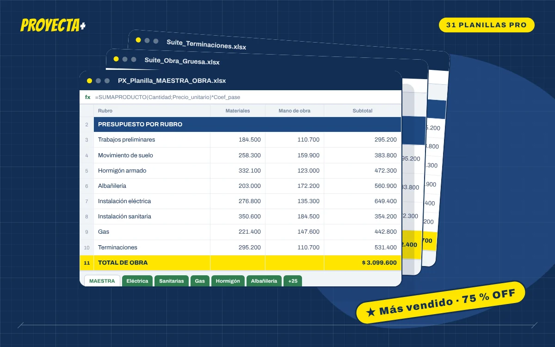This screenshot has height=347, width=555.
Task: Select the Mano de obra column header
Action: [295, 111]
